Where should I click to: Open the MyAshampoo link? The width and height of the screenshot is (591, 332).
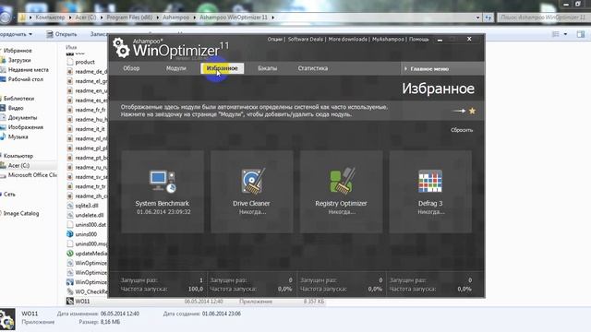click(x=388, y=39)
